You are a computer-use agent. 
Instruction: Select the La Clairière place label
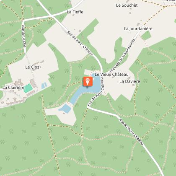[13, 88]
